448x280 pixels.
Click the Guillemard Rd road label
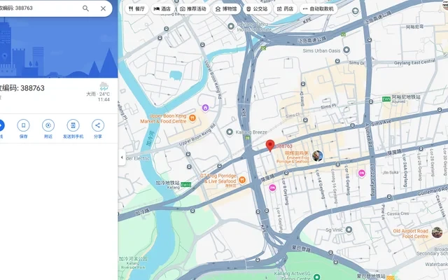[433, 191]
